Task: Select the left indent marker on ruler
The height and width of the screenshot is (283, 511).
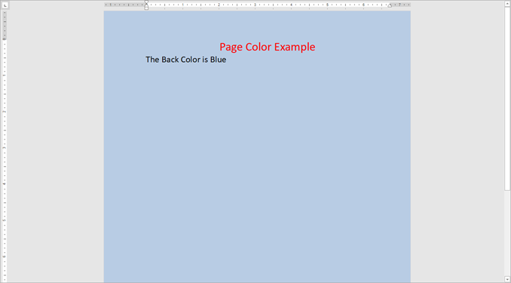Action: [x=146, y=8]
